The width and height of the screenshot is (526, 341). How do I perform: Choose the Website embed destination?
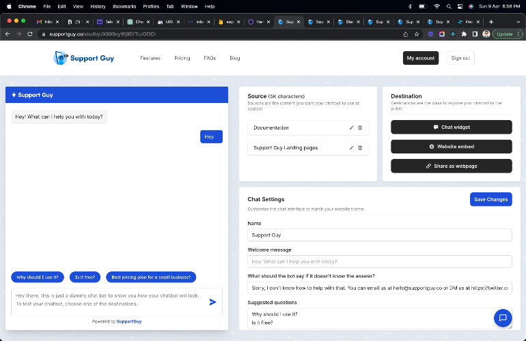tap(451, 147)
